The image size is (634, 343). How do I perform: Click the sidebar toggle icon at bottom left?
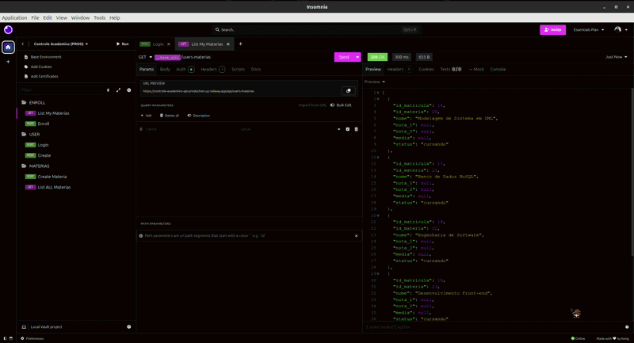(6, 338)
